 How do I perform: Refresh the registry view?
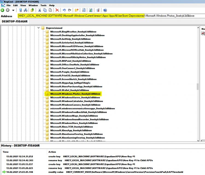coord(91,10)
